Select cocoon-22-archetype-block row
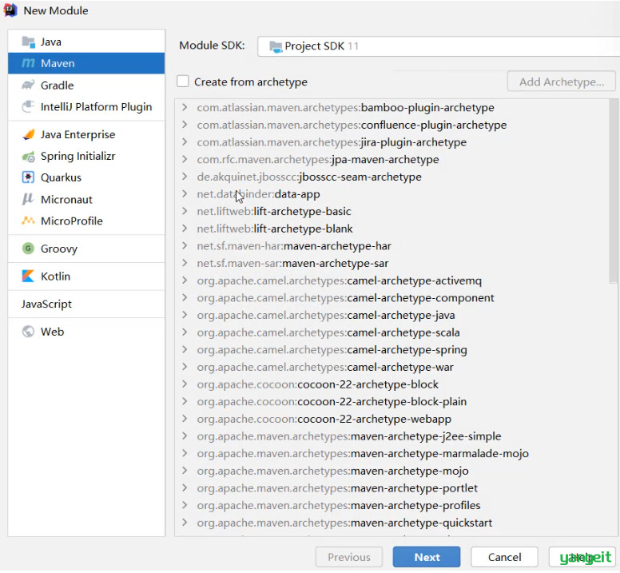620x573 pixels. (x=391, y=384)
